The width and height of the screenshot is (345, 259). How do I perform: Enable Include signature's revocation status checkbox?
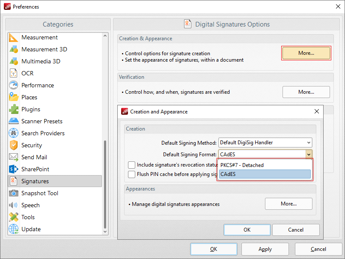pos(131,165)
